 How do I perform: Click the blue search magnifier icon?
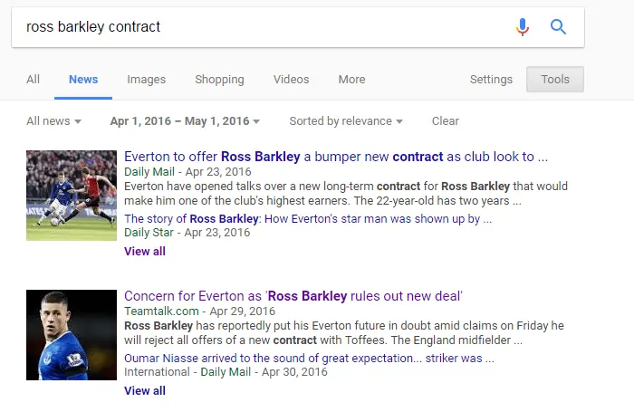click(x=558, y=27)
